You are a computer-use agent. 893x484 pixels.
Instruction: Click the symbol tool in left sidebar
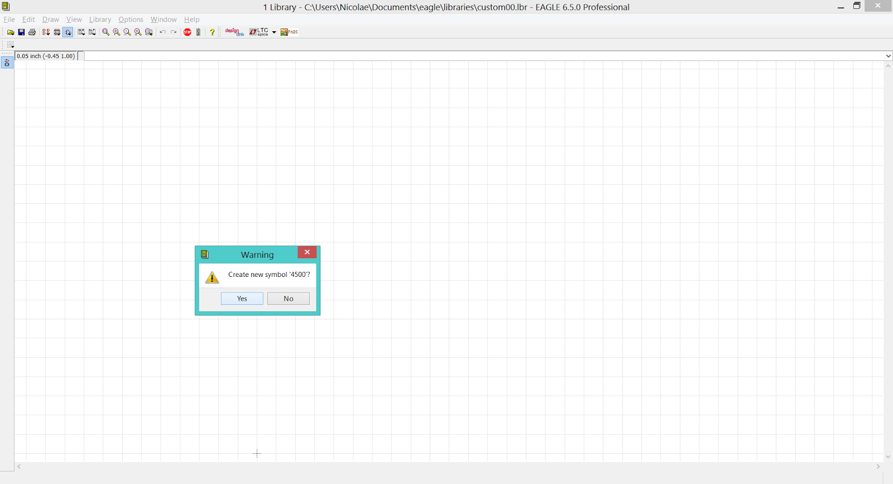[7, 63]
